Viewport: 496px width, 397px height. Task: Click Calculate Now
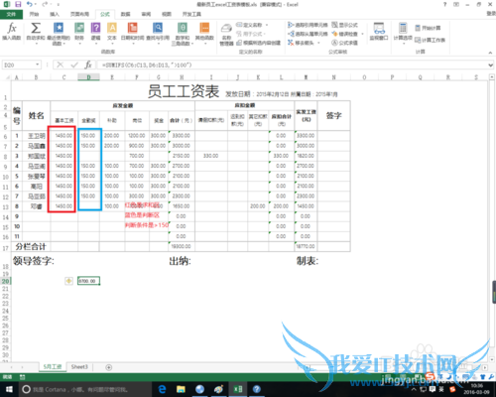pyautogui.click(x=428, y=28)
